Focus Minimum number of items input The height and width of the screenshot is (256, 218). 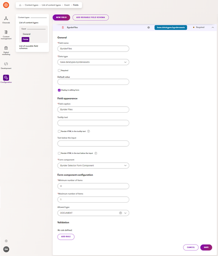coord(93,186)
